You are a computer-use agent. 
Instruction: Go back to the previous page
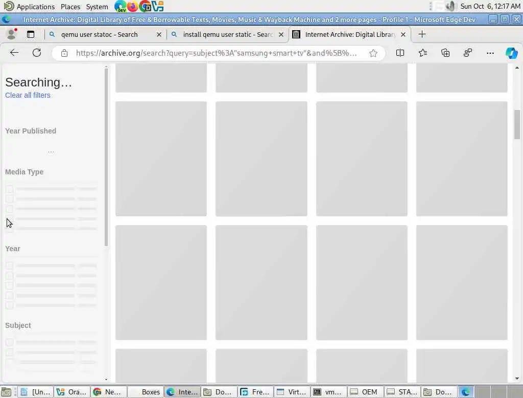14,53
